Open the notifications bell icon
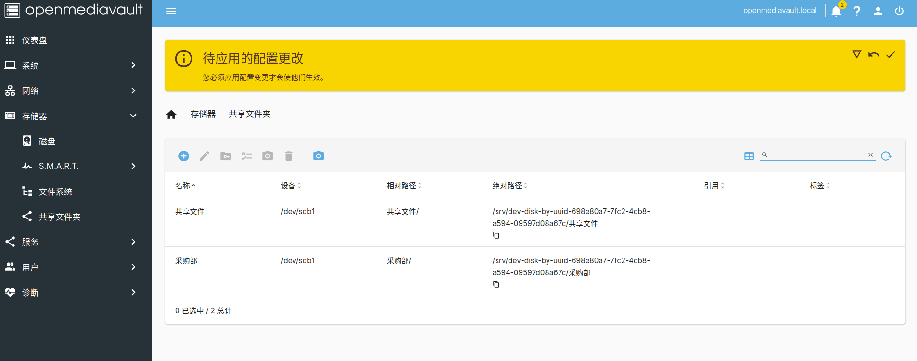 click(836, 11)
